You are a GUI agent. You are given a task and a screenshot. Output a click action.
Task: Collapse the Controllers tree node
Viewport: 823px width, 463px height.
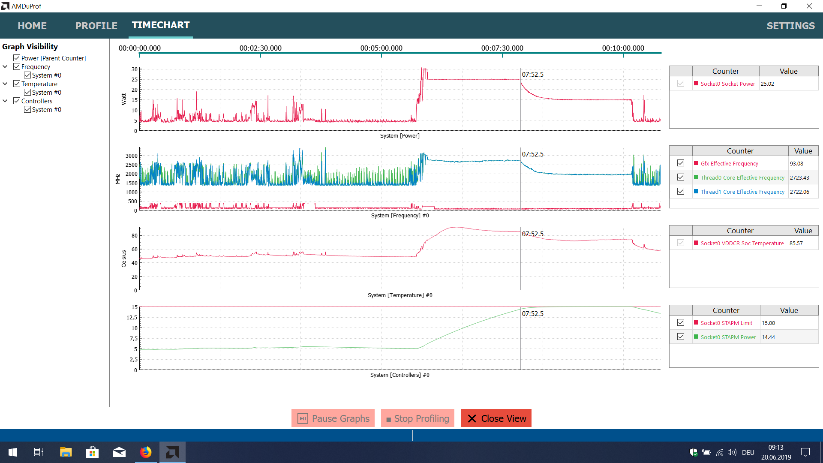(x=5, y=101)
